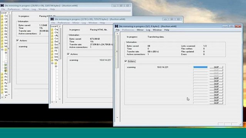Open the File menu in the back-left window

tap(3, 9)
